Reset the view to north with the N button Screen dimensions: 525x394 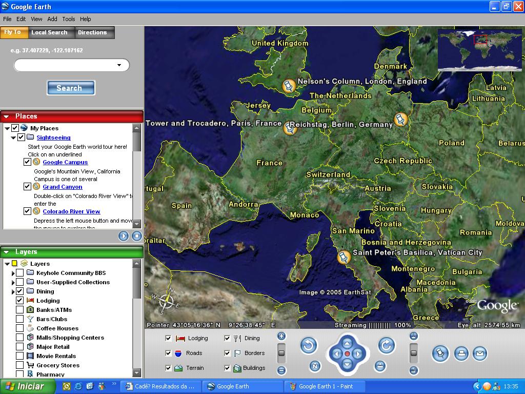[315, 366]
